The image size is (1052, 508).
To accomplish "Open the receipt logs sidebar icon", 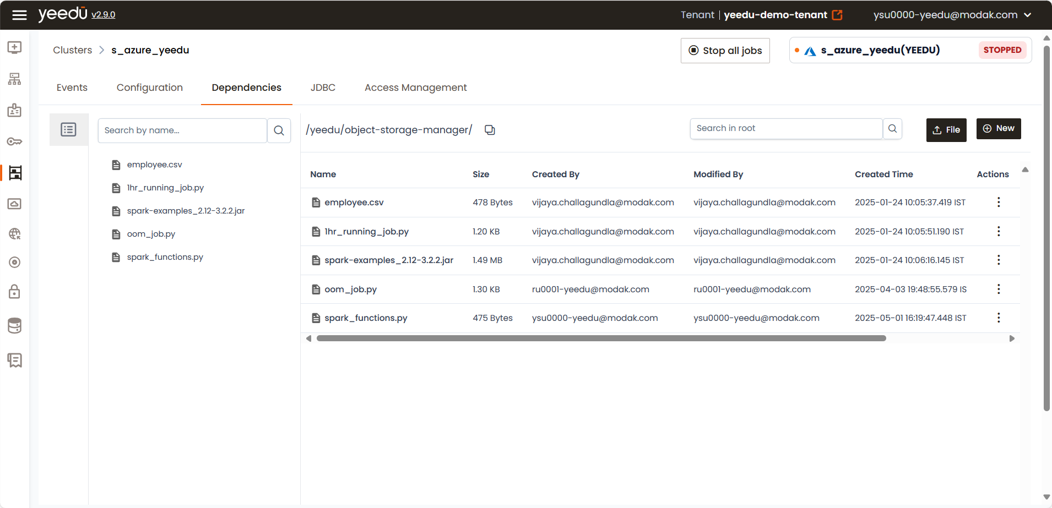I will click(x=15, y=360).
